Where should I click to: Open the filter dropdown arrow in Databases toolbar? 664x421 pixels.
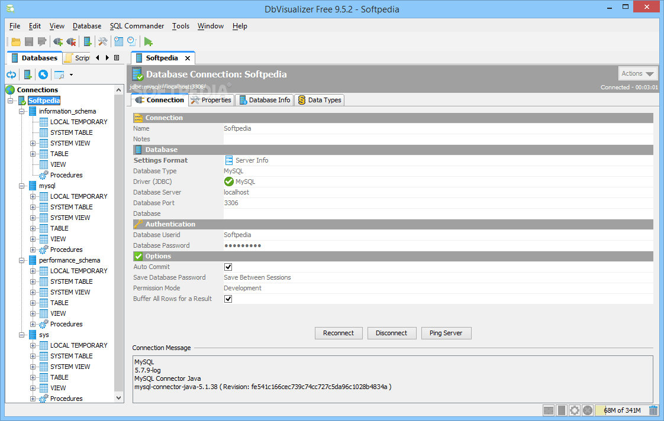point(71,75)
